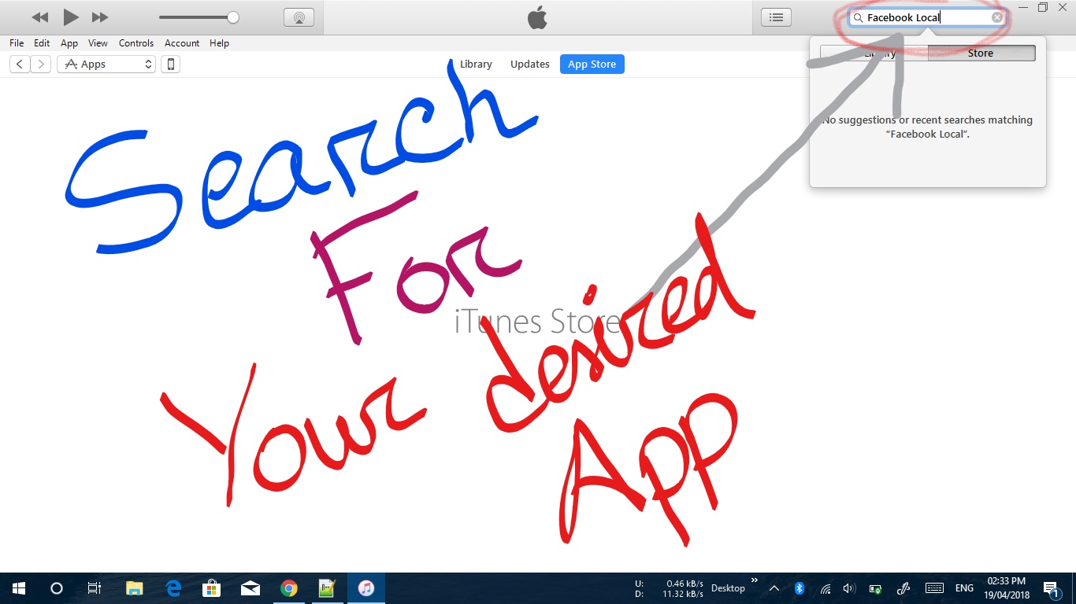Skip back to the previous track

(x=39, y=17)
